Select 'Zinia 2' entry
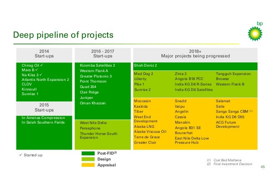Screen dimensions: 267x189 [x=181, y=74]
